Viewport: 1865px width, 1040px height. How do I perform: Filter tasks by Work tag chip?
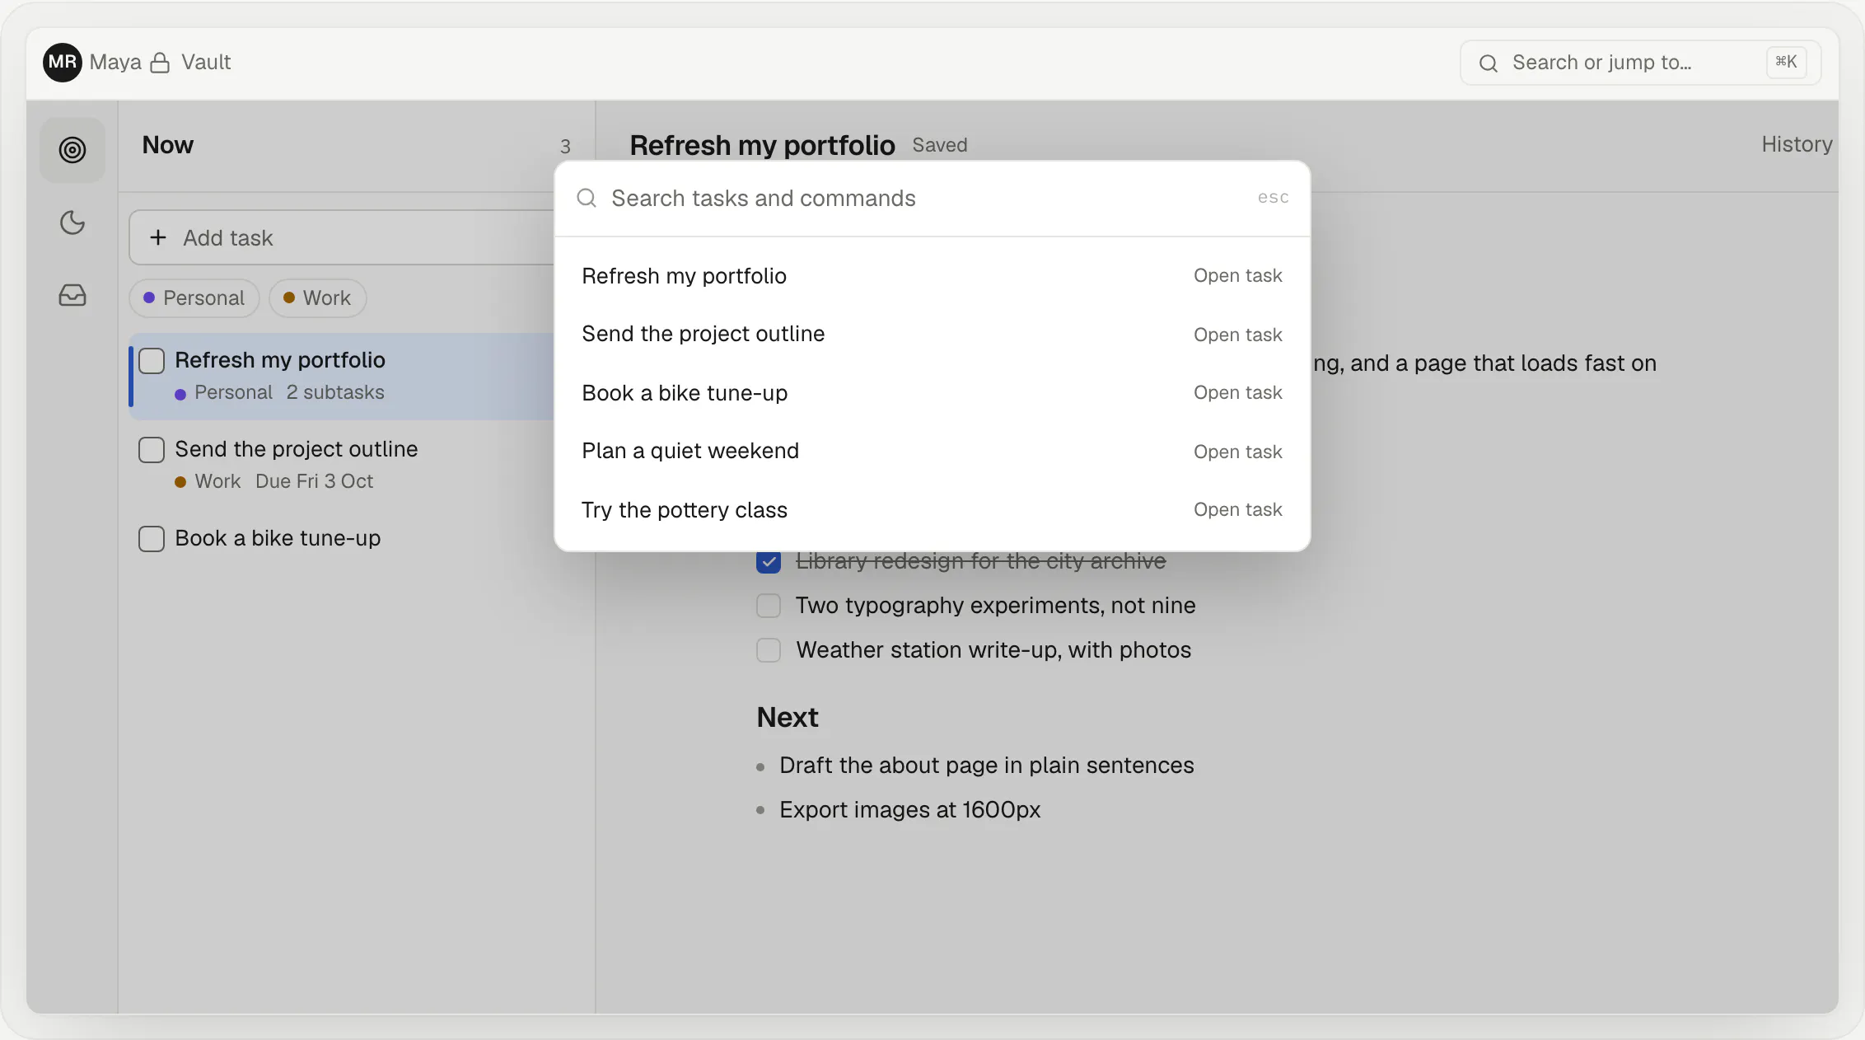pyautogui.click(x=317, y=298)
